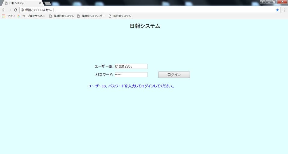Open the コープ東北サンネット bookmark
Screen dimensions: 288x154
(x=31, y=16)
